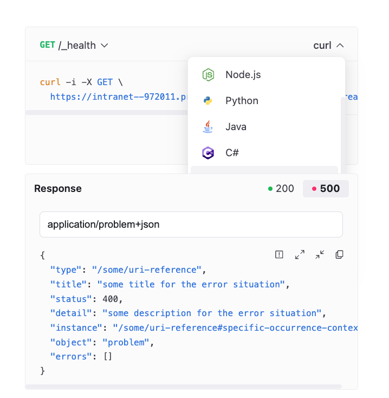389x398 pixels.
Task: Click the Node.js logo icon
Action: (x=208, y=75)
